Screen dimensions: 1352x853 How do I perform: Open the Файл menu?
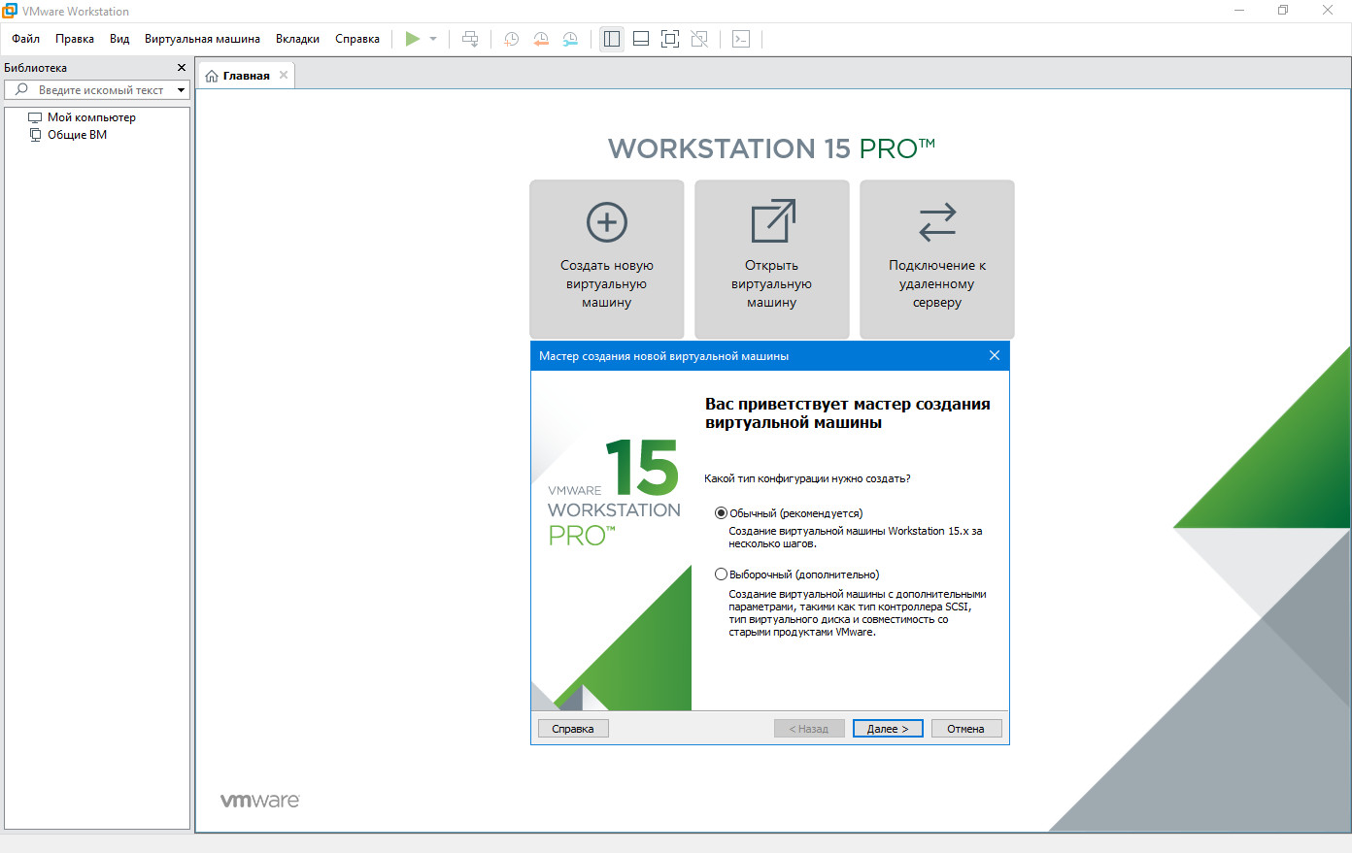click(26, 39)
